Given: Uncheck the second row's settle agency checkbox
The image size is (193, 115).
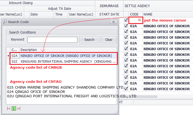Looking at the screenshot, I should tap(126, 26).
